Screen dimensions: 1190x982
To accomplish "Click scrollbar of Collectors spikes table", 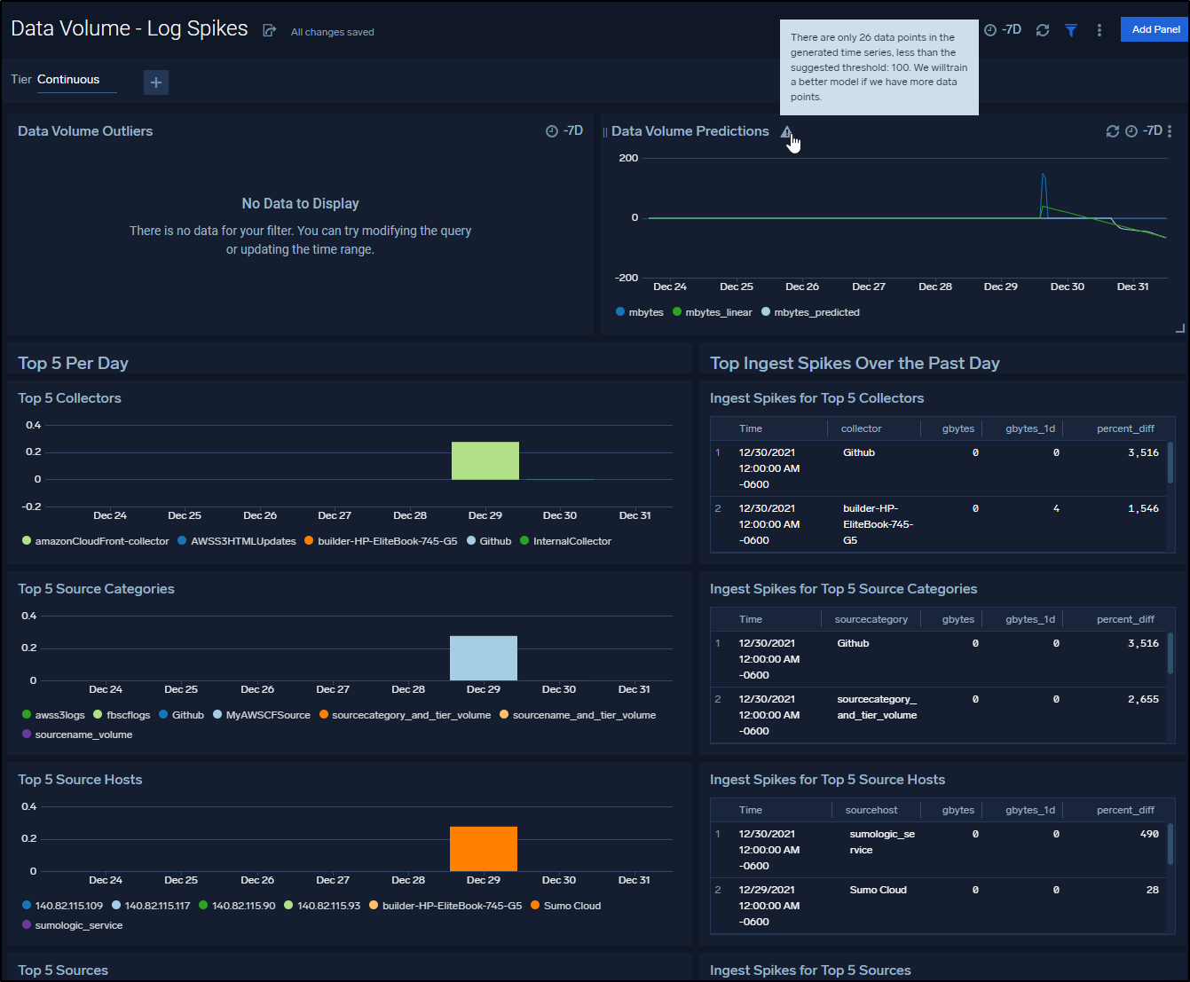I will pyautogui.click(x=1170, y=462).
